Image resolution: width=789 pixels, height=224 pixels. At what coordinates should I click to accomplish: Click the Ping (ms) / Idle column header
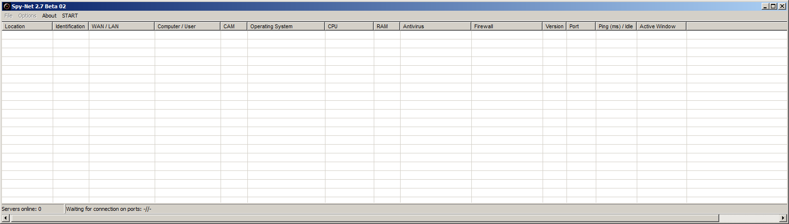click(616, 26)
